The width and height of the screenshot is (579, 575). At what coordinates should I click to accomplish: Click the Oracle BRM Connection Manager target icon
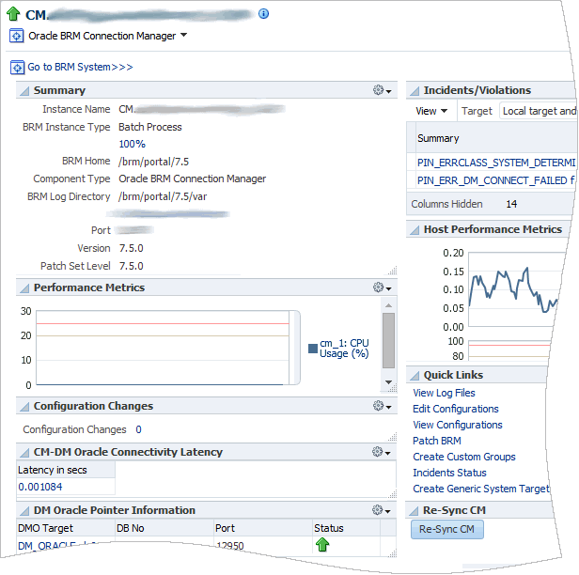click(16, 36)
